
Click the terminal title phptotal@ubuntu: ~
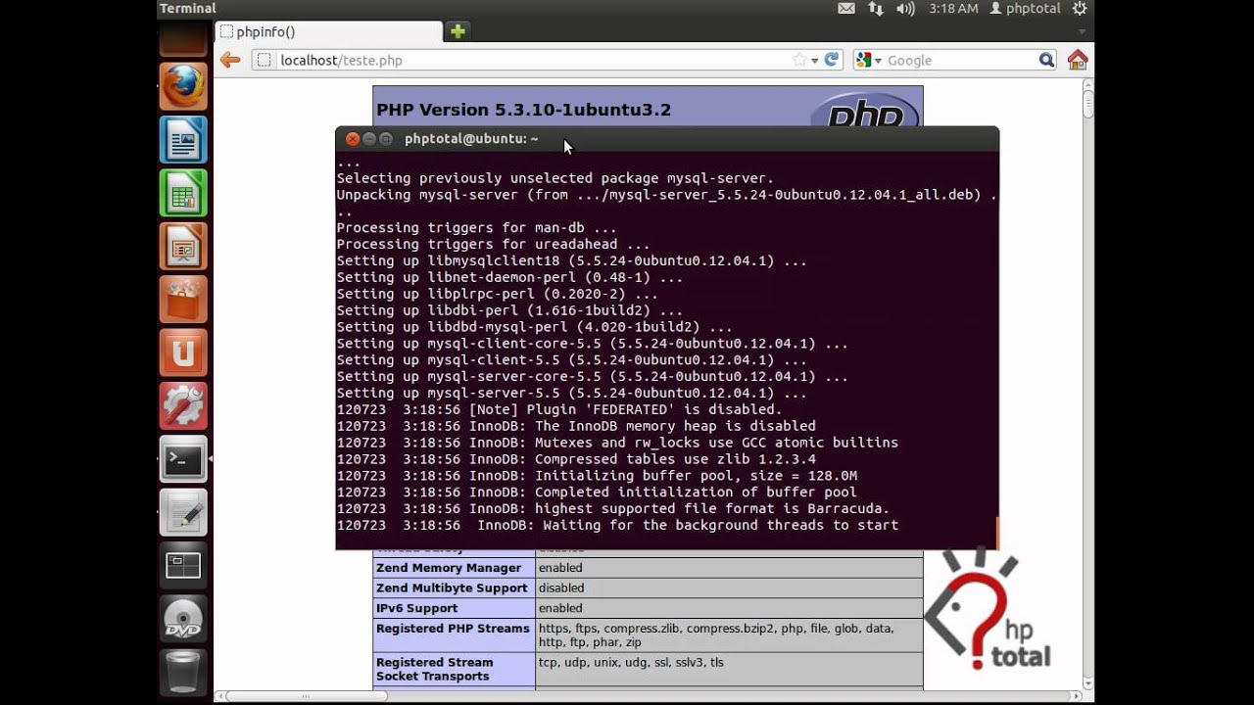[x=471, y=139]
